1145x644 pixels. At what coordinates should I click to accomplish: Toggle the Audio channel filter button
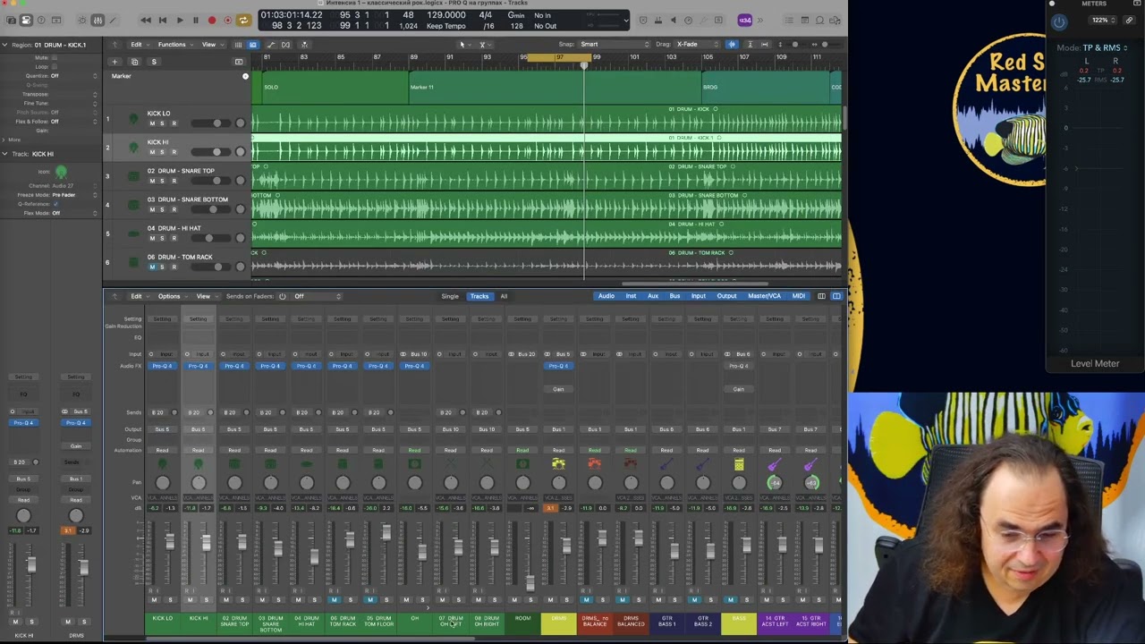606,296
